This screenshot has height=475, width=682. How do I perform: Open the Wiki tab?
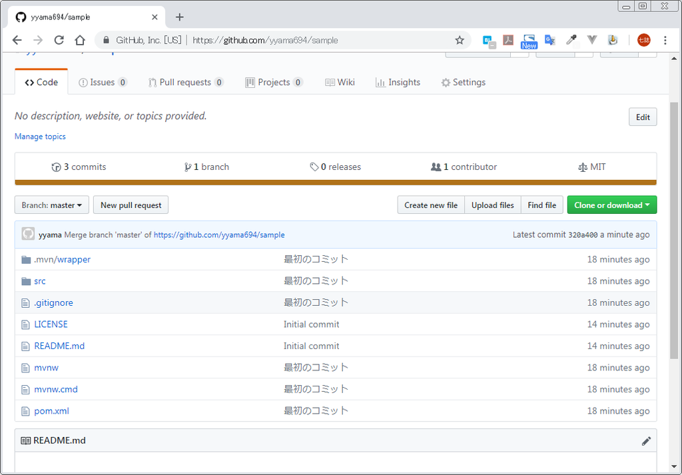340,82
